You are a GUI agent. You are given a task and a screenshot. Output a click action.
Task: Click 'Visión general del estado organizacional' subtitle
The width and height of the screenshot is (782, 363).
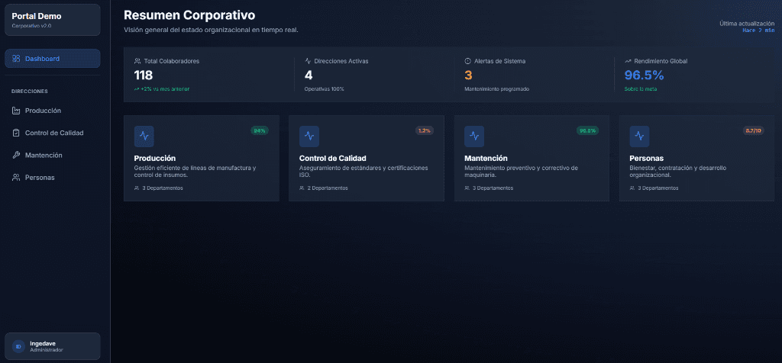pos(211,30)
